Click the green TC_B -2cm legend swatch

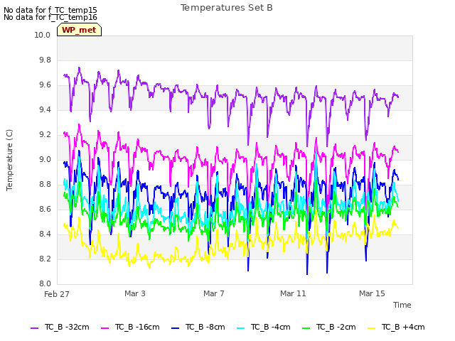(306, 328)
